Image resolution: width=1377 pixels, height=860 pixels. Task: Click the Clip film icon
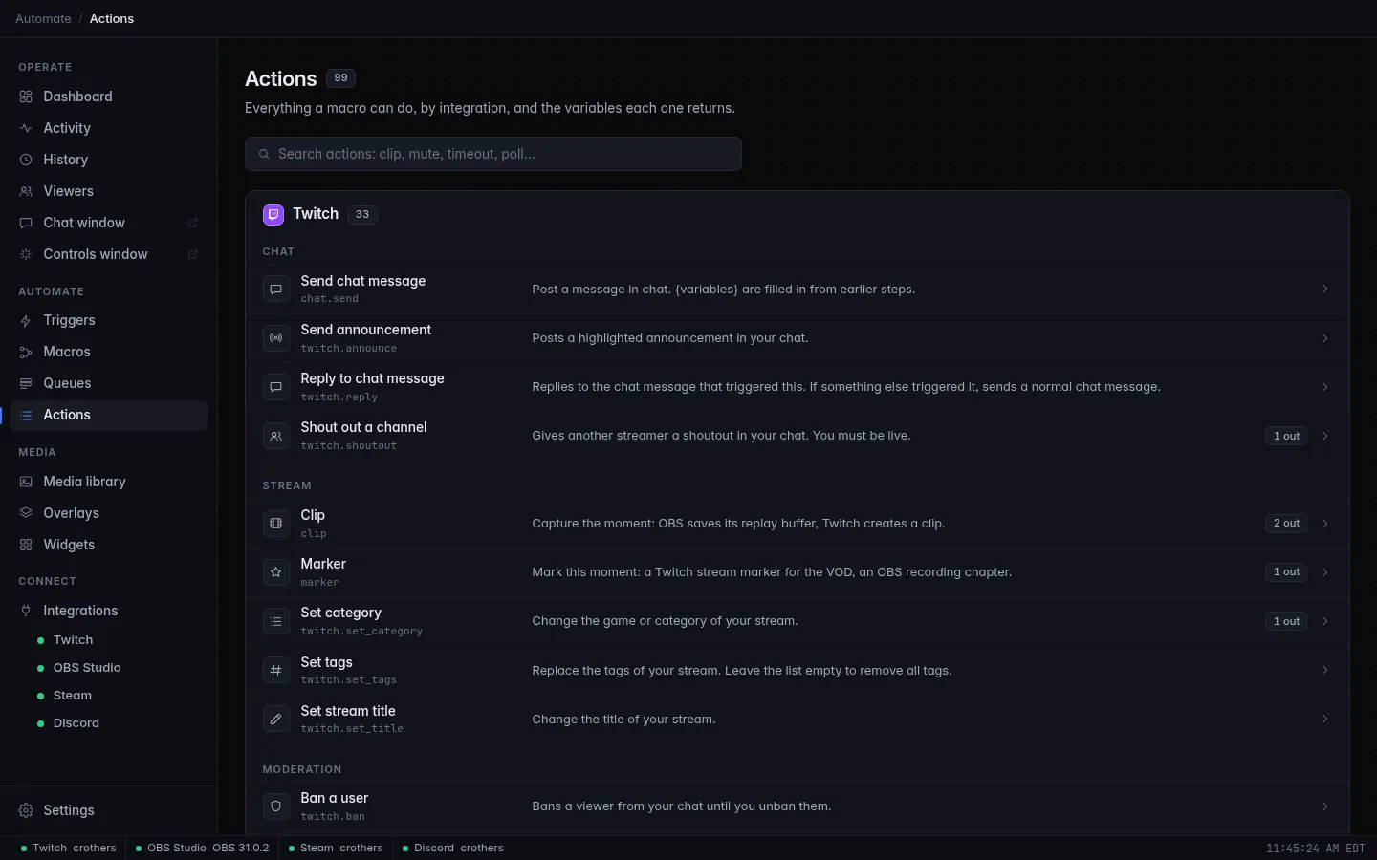[x=275, y=524]
